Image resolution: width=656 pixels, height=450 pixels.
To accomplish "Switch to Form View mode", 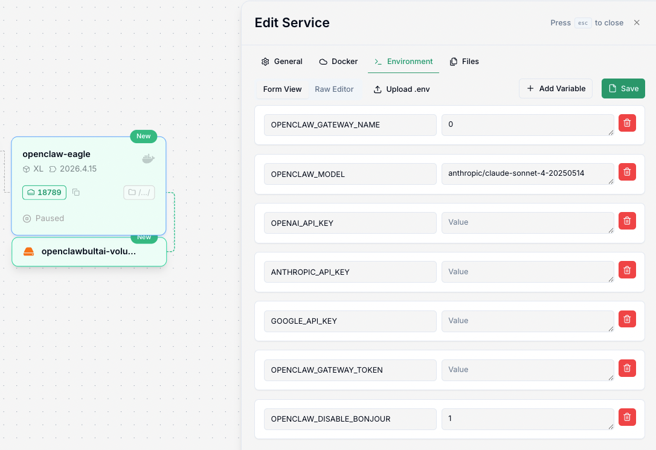I will point(282,89).
